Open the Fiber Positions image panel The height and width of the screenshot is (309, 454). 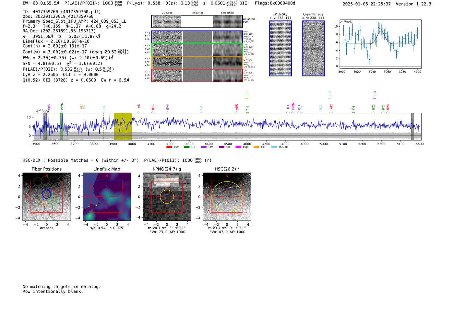[x=46, y=197]
